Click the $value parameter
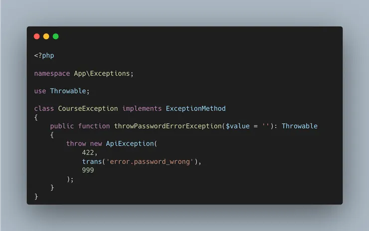Viewport: 369px width, 231px height. tap(237, 126)
